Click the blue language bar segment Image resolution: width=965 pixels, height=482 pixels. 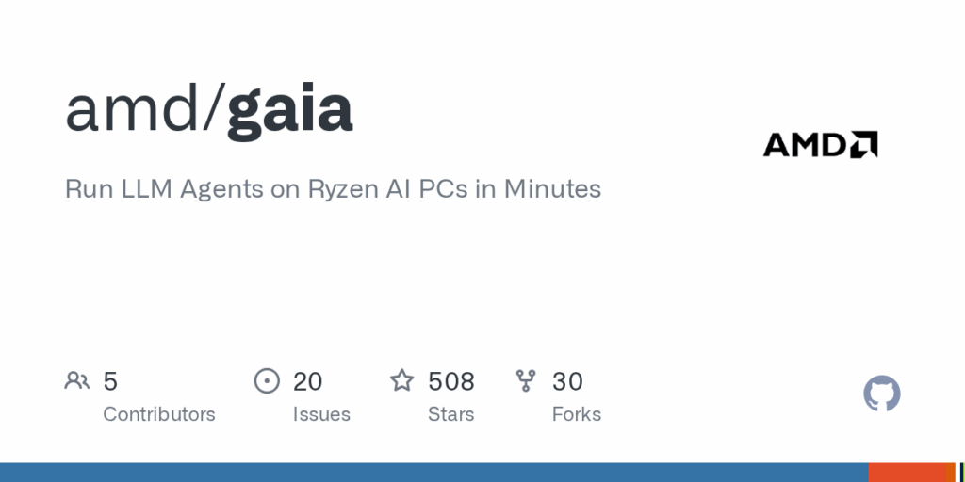click(x=433, y=473)
